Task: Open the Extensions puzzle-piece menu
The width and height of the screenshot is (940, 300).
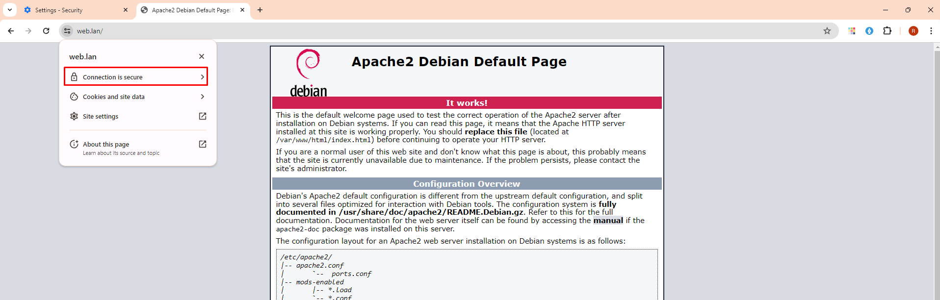Action: pyautogui.click(x=887, y=31)
